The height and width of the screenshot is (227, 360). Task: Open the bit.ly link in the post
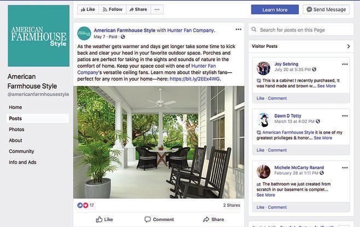194,79
